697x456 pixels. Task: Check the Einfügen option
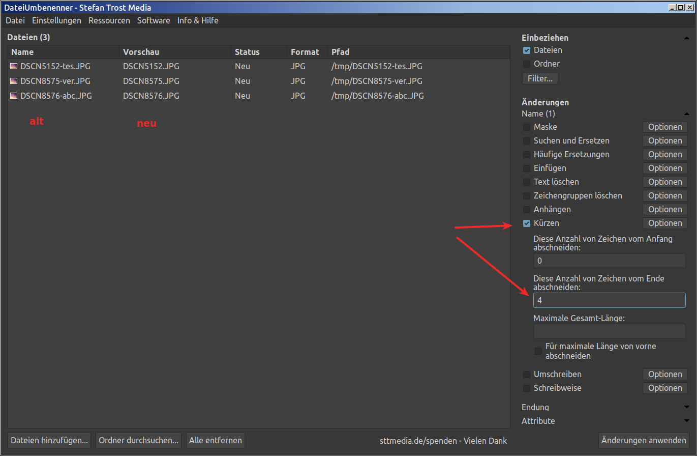(527, 168)
